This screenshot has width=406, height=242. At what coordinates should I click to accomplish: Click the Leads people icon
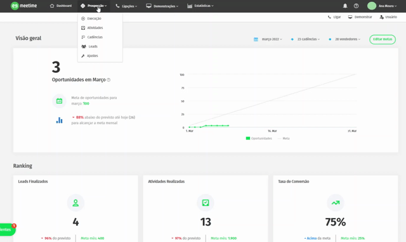(x=84, y=46)
